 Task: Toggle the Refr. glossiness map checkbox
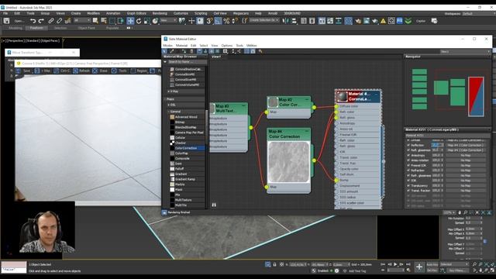click(408, 176)
